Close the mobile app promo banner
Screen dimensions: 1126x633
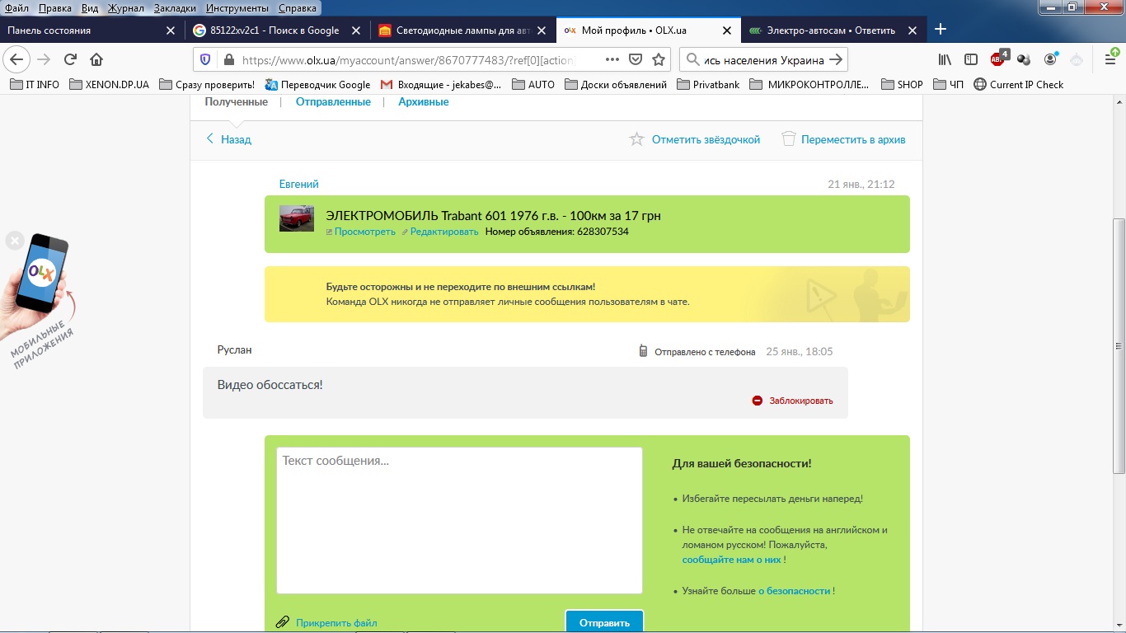[14, 241]
